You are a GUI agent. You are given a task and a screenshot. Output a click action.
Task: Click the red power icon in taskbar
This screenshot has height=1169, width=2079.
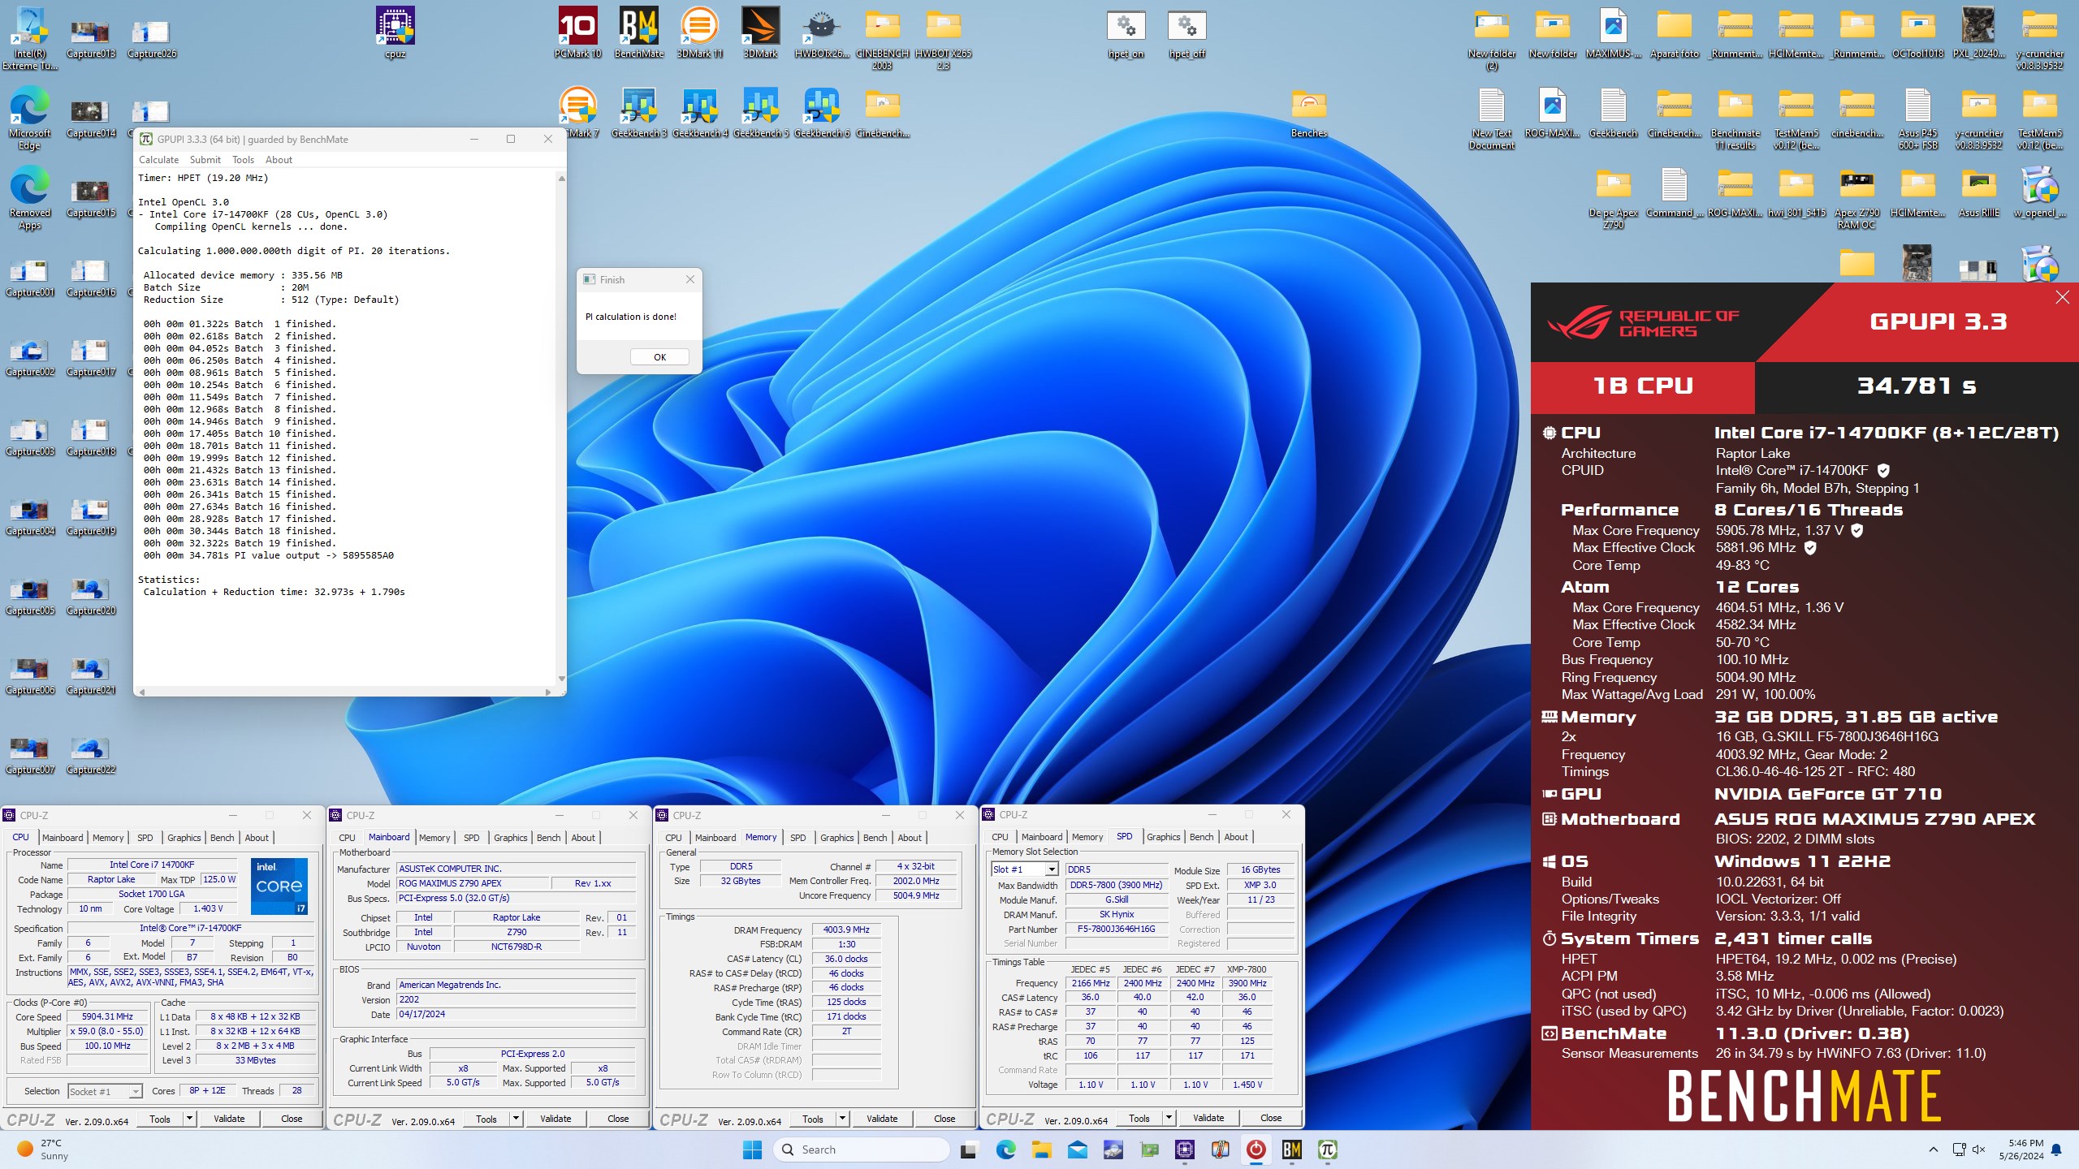pos(1256,1150)
